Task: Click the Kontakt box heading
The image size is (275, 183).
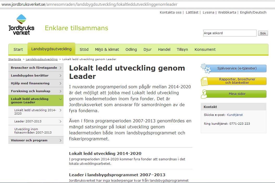Action: pyautogui.click(x=210, y=107)
